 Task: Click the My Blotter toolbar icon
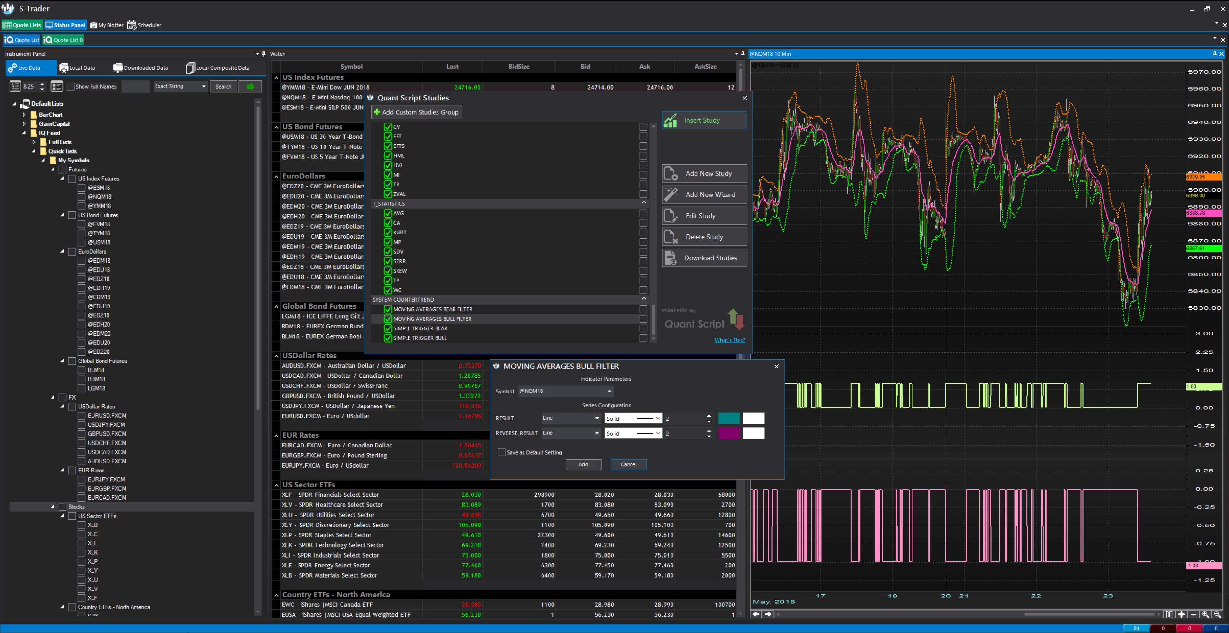(93, 25)
